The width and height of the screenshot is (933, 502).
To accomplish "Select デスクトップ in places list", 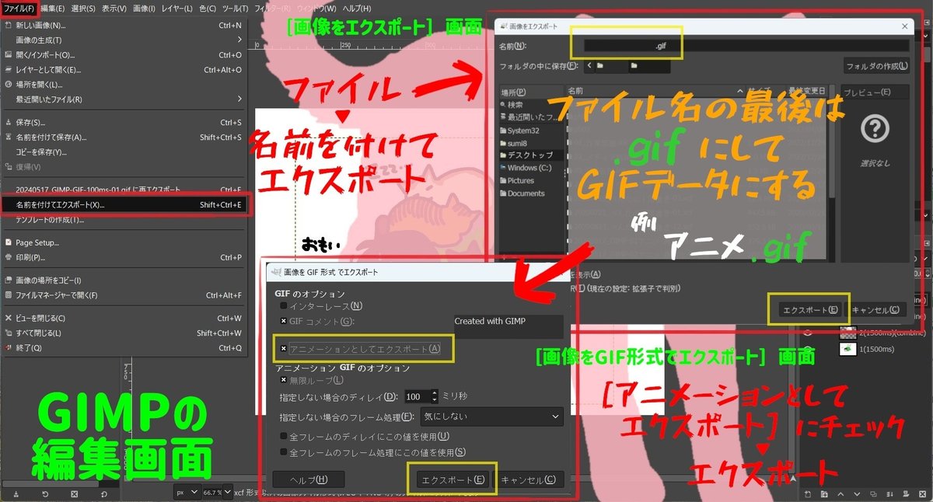I will (531, 155).
